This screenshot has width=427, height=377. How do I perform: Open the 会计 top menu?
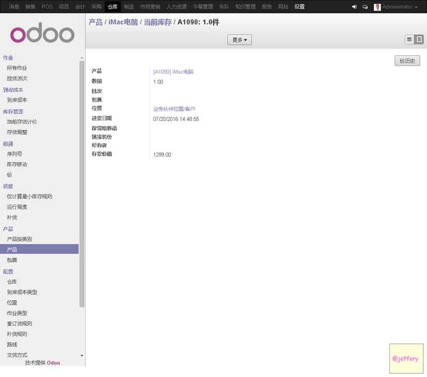click(x=80, y=7)
